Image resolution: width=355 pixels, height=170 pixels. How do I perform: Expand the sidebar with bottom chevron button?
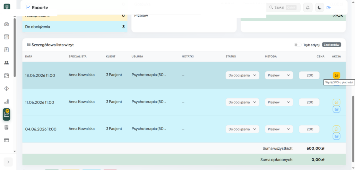point(8,162)
